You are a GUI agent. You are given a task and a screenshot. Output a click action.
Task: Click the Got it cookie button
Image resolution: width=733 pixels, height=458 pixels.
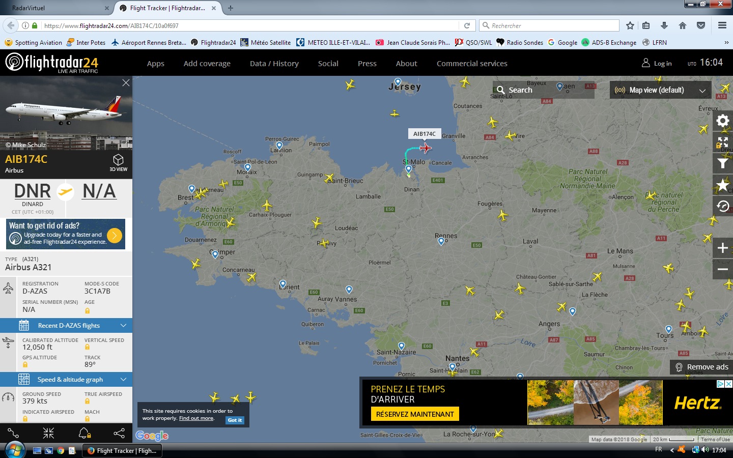[235, 420]
